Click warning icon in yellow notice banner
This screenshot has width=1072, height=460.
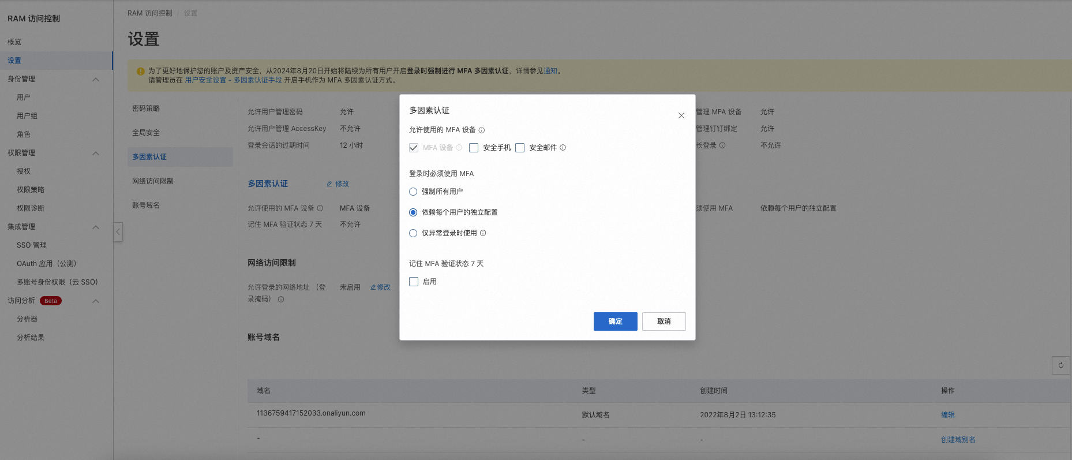(x=140, y=72)
